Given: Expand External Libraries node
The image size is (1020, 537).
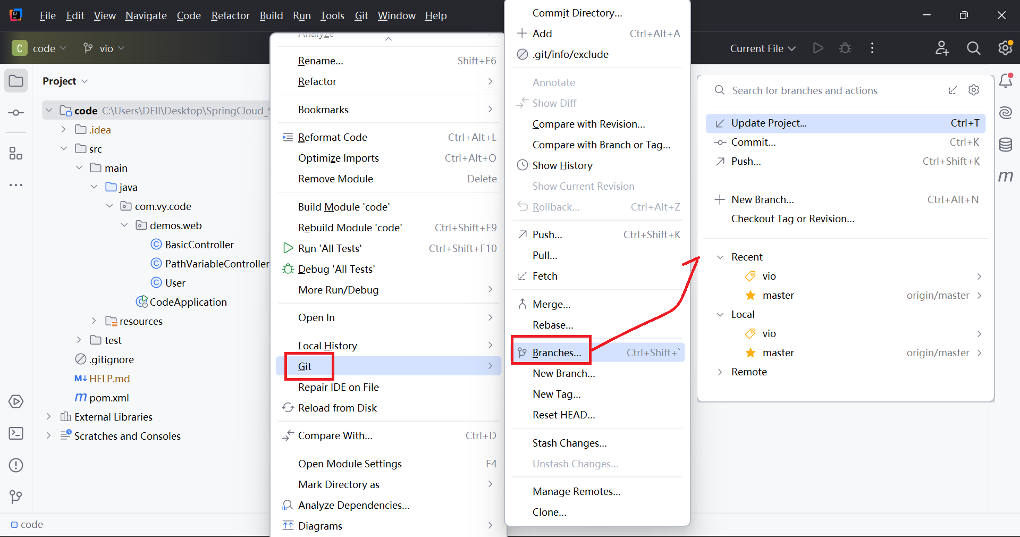Looking at the screenshot, I should 49,416.
